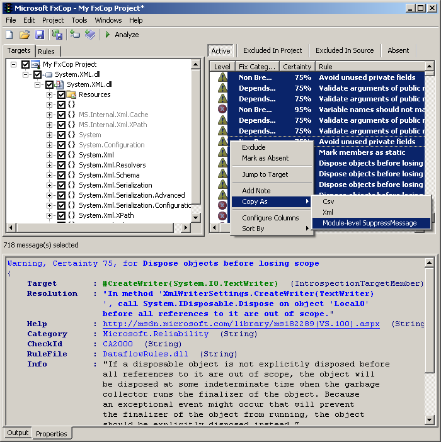Click the error icon on the 95% row
The image size is (441, 442).
pos(222,110)
